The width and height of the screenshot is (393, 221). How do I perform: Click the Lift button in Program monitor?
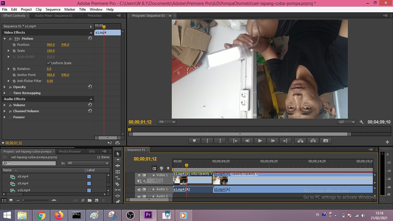tap(300, 141)
